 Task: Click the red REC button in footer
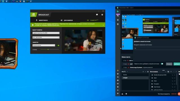(179, 94)
